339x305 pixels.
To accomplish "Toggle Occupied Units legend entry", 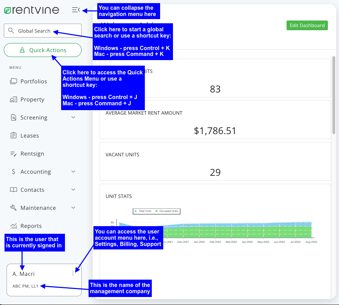I will (x=167, y=211).
